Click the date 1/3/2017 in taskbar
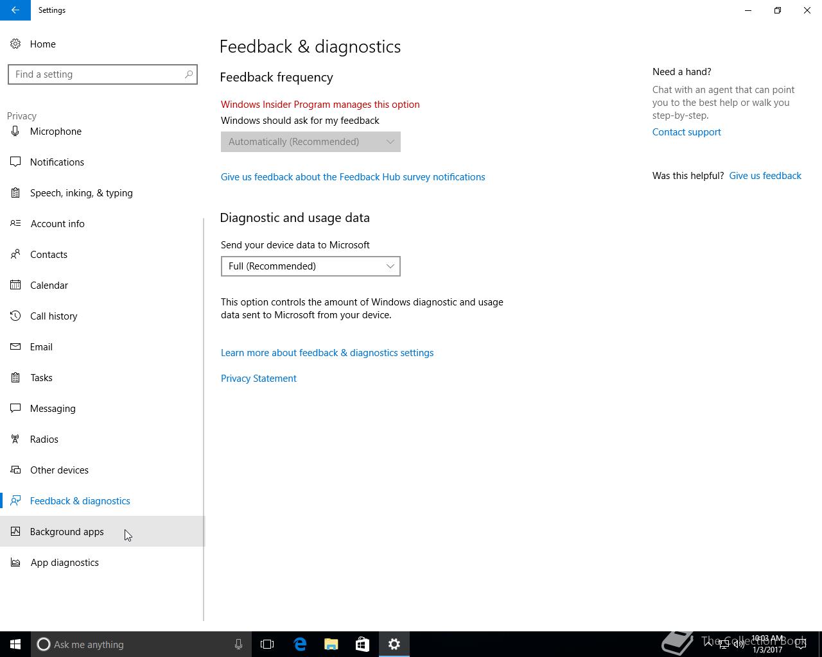 pyautogui.click(x=767, y=650)
